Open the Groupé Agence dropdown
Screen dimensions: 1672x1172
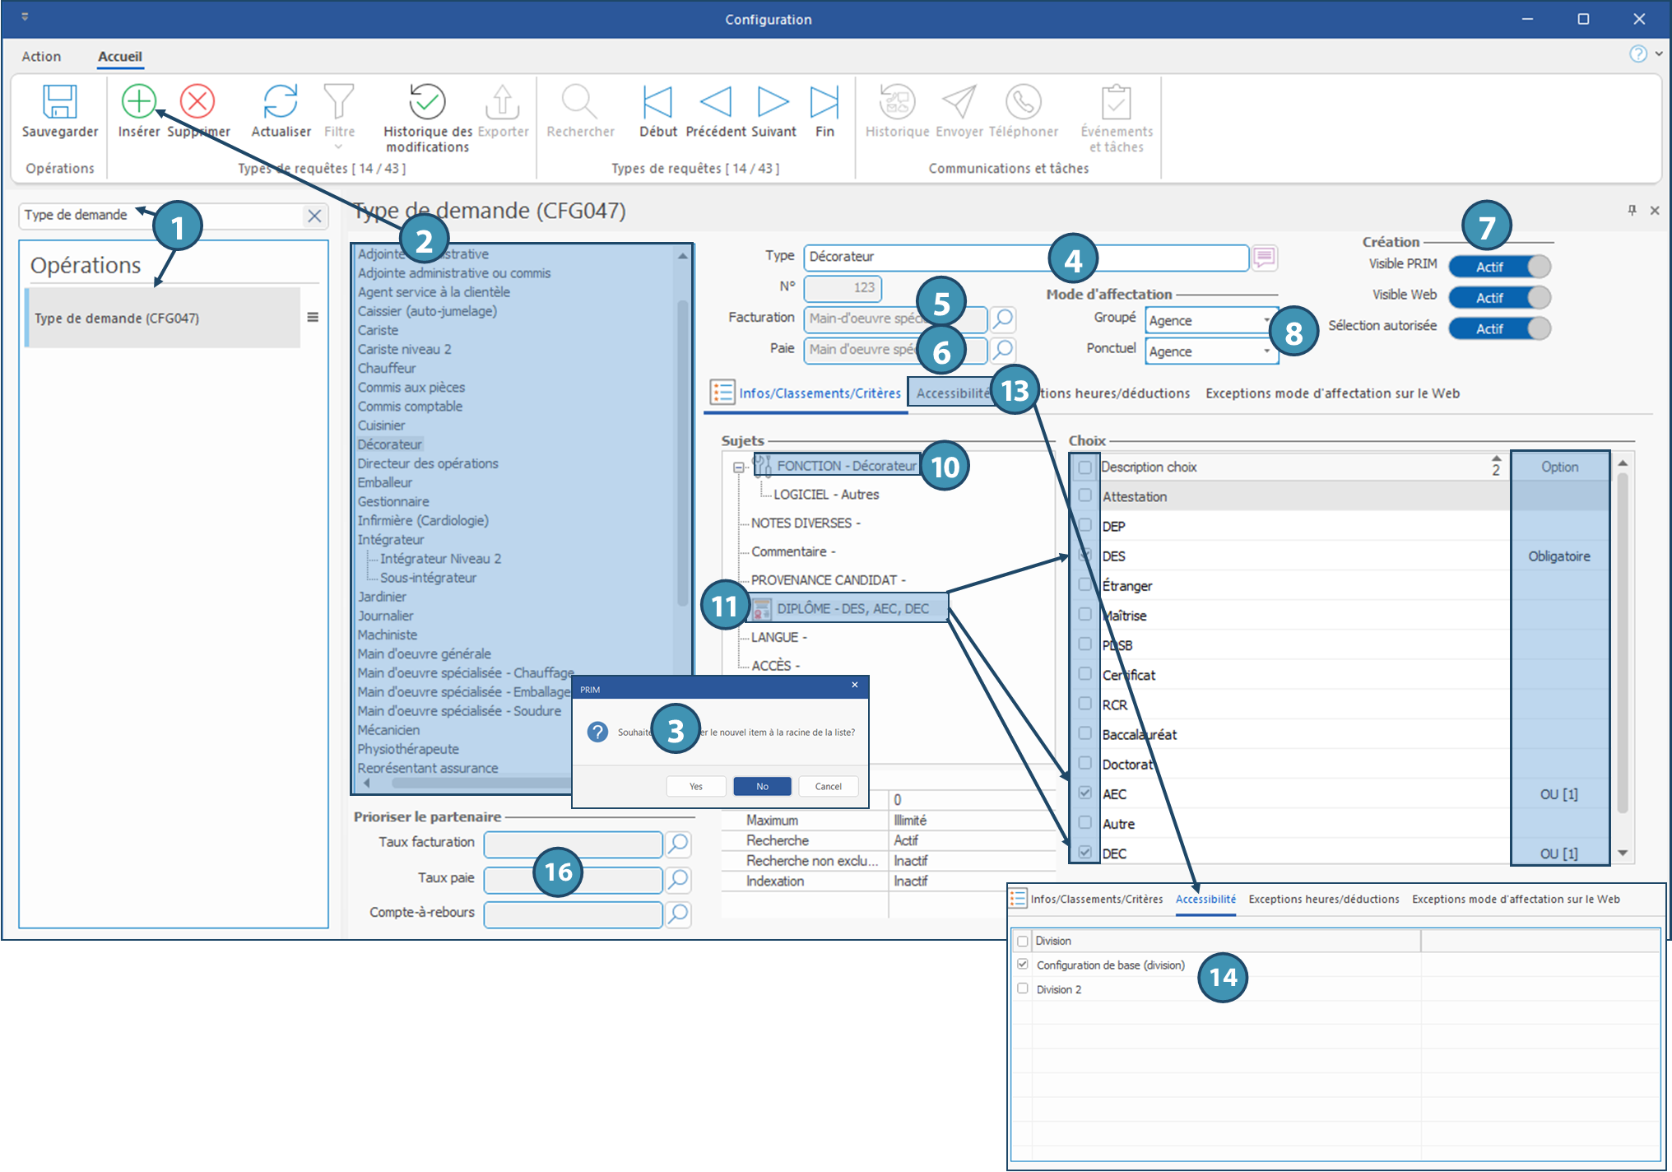pyautogui.click(x=1266, y=320)
